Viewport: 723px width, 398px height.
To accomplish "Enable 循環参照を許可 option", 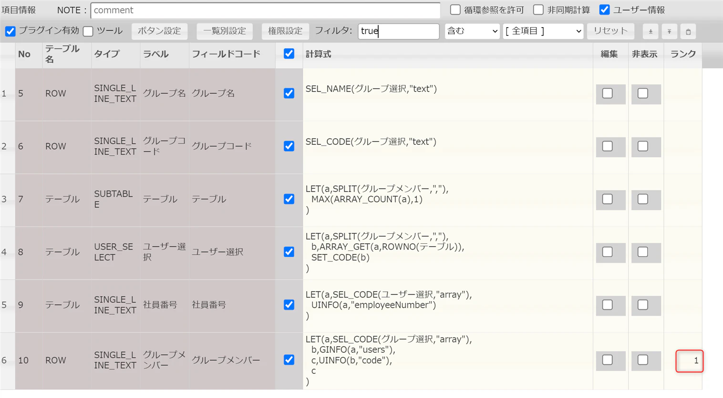I will pos(455,10).
